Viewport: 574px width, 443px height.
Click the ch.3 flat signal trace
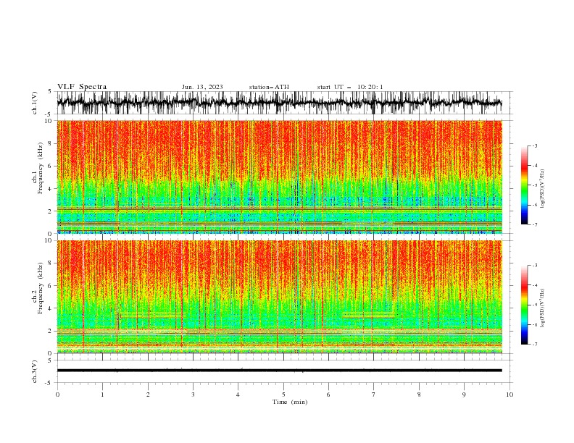click(279, 371)
